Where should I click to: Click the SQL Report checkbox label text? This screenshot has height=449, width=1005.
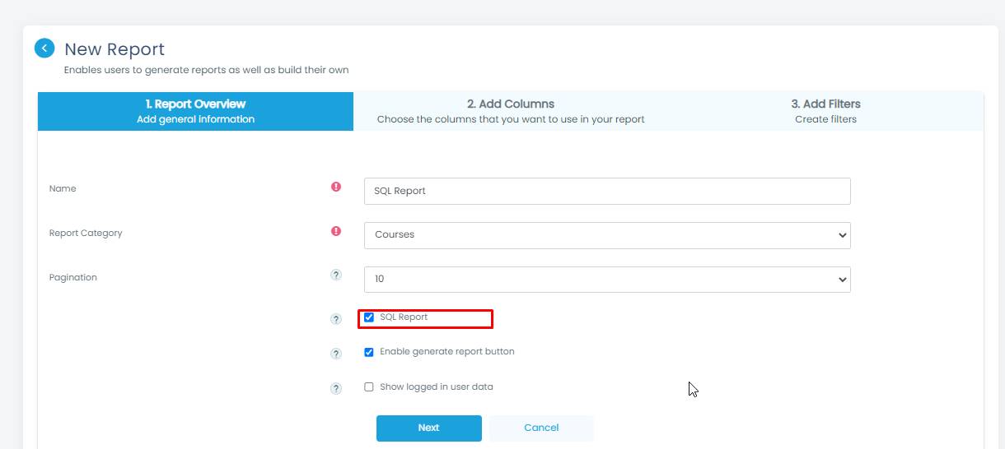[x=404, y=317]
